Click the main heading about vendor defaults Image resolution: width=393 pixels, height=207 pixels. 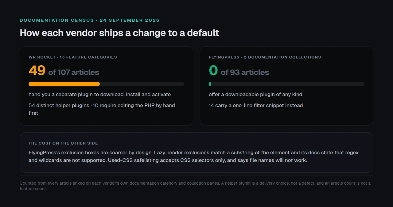[x=119, y=33]
